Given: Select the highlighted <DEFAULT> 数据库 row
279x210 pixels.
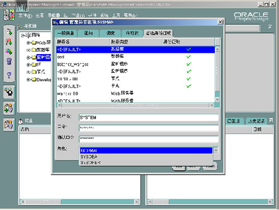Looking at the screenshot, I should (136, 50).
